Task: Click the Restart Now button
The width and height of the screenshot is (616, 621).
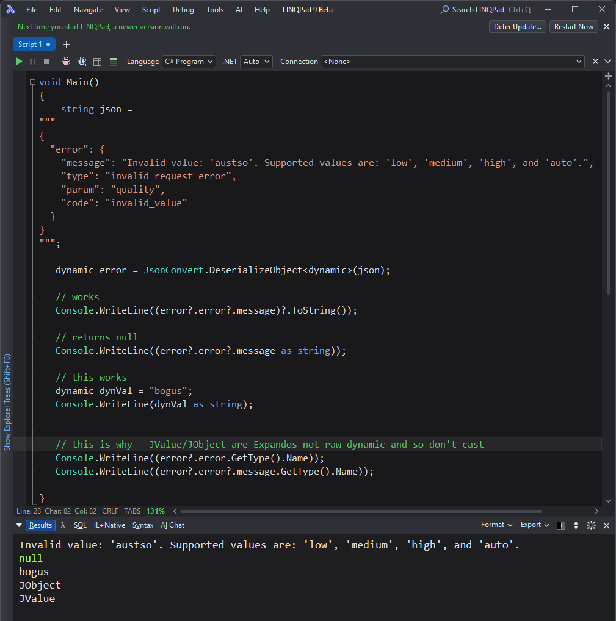Action: click(x=574, y=26)
